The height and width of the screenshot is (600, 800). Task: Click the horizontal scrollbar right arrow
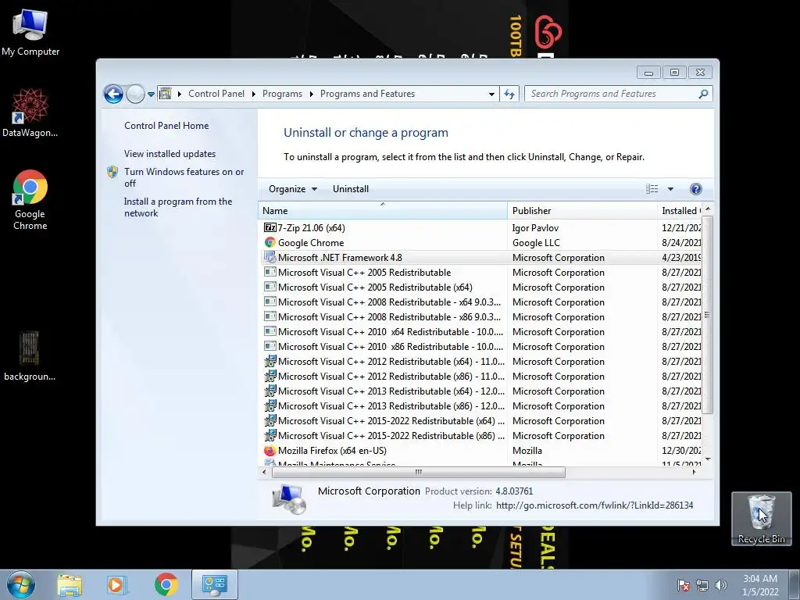[x=694, y=473]
